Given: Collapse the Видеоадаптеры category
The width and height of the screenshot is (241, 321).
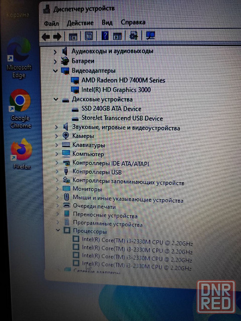Looking at the screenshot, I should tap(55, 71).
